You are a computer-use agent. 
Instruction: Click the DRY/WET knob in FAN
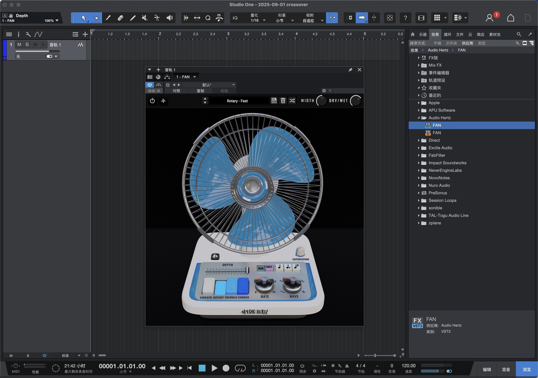pos(356,101)
